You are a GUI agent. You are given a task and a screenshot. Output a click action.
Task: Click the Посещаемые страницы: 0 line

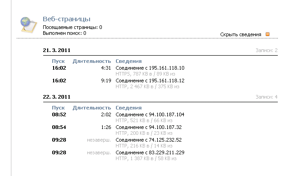[x=72, y=28]
